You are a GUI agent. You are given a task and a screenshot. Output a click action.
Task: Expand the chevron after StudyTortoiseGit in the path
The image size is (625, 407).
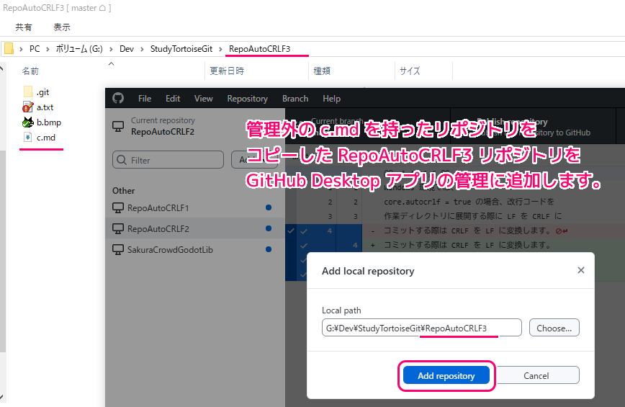tap(220, 49)
